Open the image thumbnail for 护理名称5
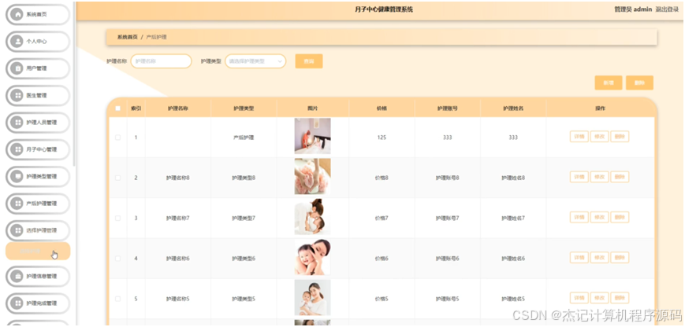This screenshot has height=327, width=685. coord(312,297)
